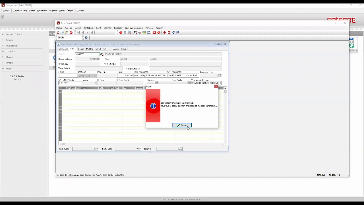Image resolution: width=364 pixels, height=205 pixels.
Task: Click the C/H Efektif Tarihi date field
Action: click(70, 83)
